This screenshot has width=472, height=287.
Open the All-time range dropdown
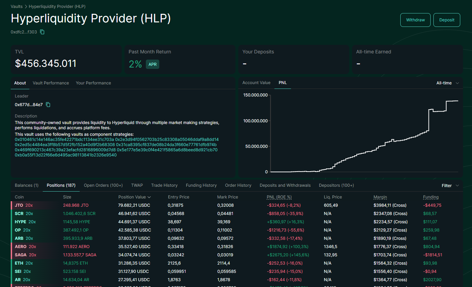[448, 83]
